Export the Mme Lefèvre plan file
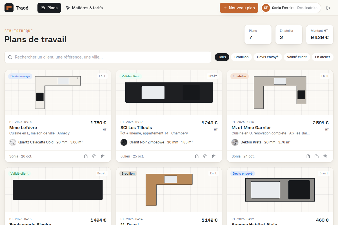 (x=86, y=156)
